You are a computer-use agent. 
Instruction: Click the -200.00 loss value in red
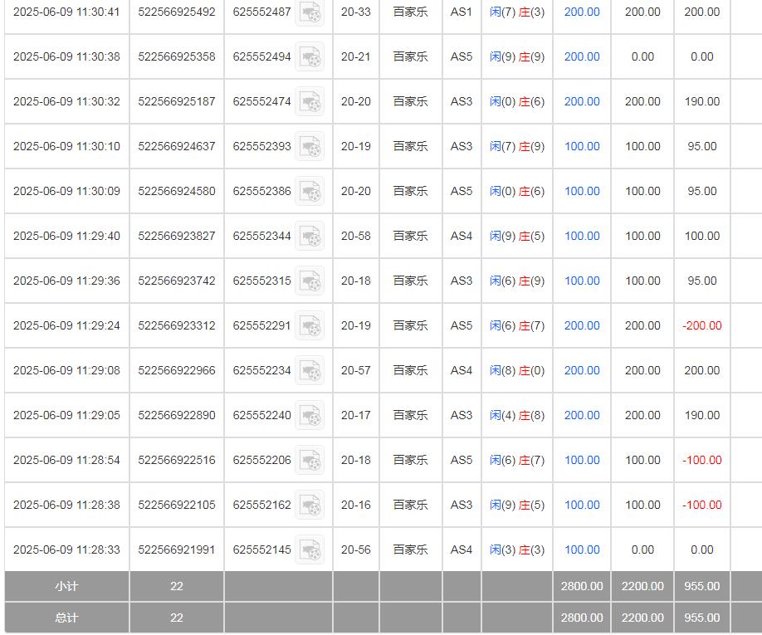pyautogui.click(x=701, y=326)
